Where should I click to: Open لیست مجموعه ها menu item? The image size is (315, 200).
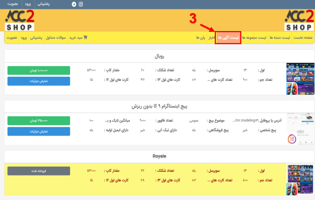(254, 37)
